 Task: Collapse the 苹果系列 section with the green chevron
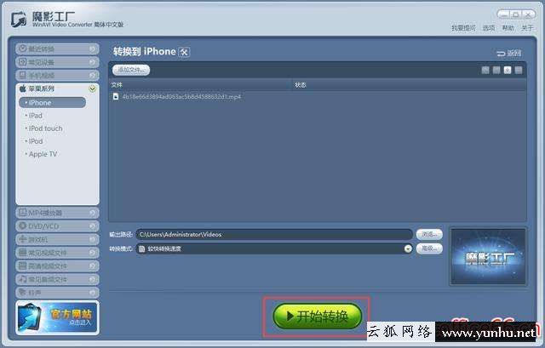coord(93,88)
